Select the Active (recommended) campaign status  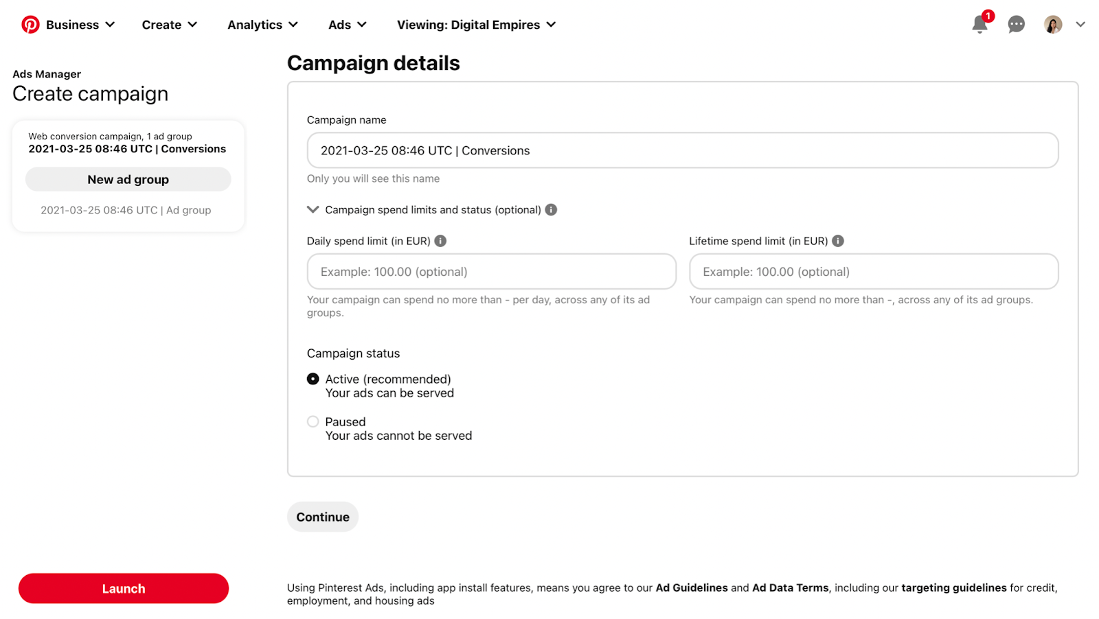313,379
